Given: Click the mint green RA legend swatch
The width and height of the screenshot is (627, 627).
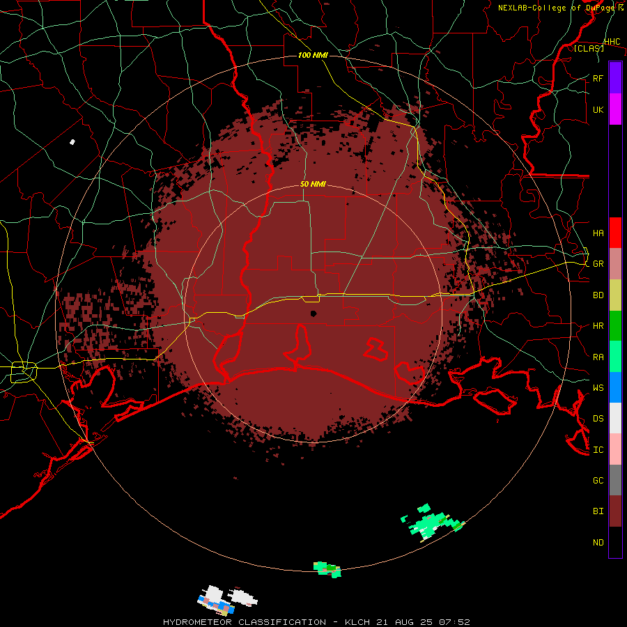Looking at the screenshot, I should [615, 357].
